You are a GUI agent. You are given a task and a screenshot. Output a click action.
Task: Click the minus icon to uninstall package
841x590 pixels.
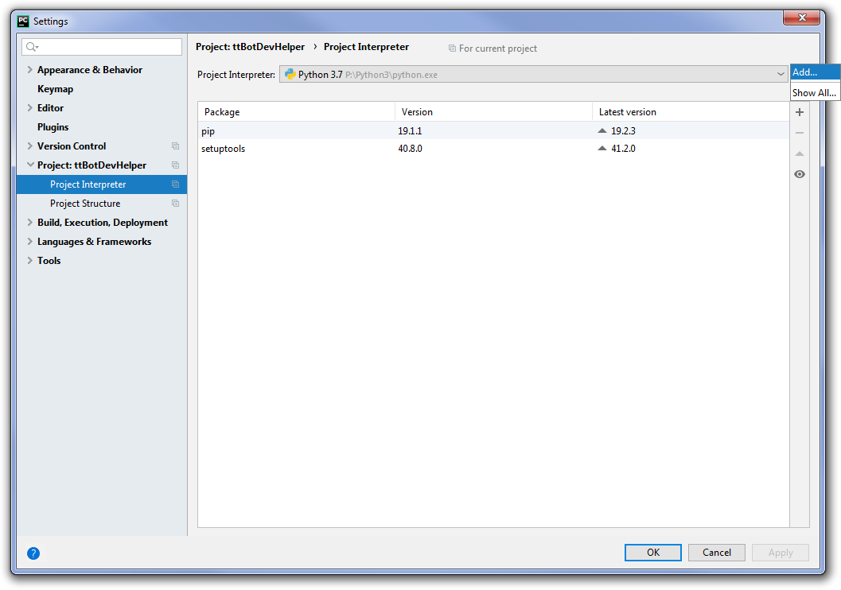coord(799,133)
